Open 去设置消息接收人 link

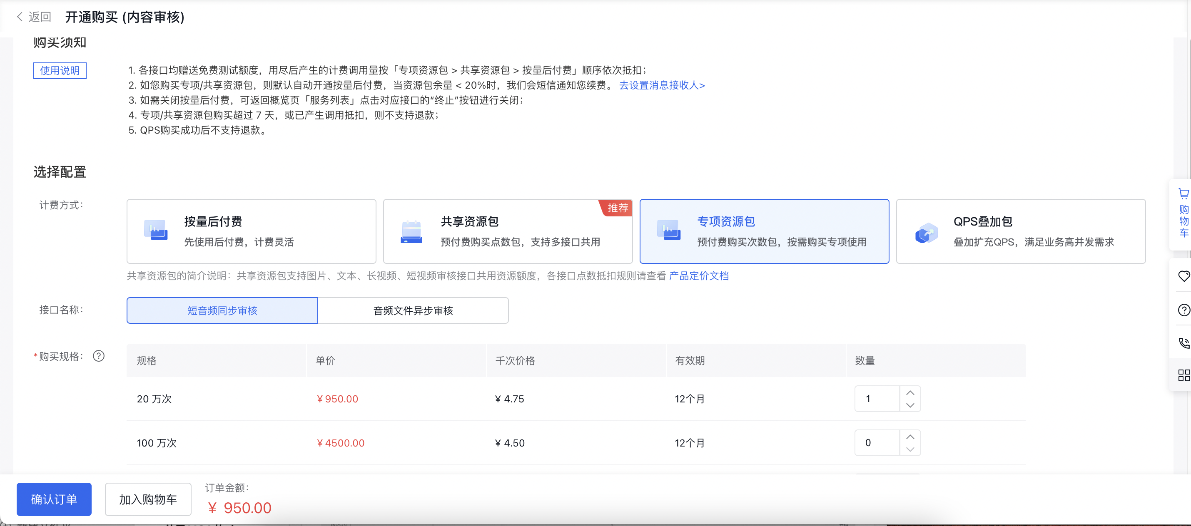662,85
